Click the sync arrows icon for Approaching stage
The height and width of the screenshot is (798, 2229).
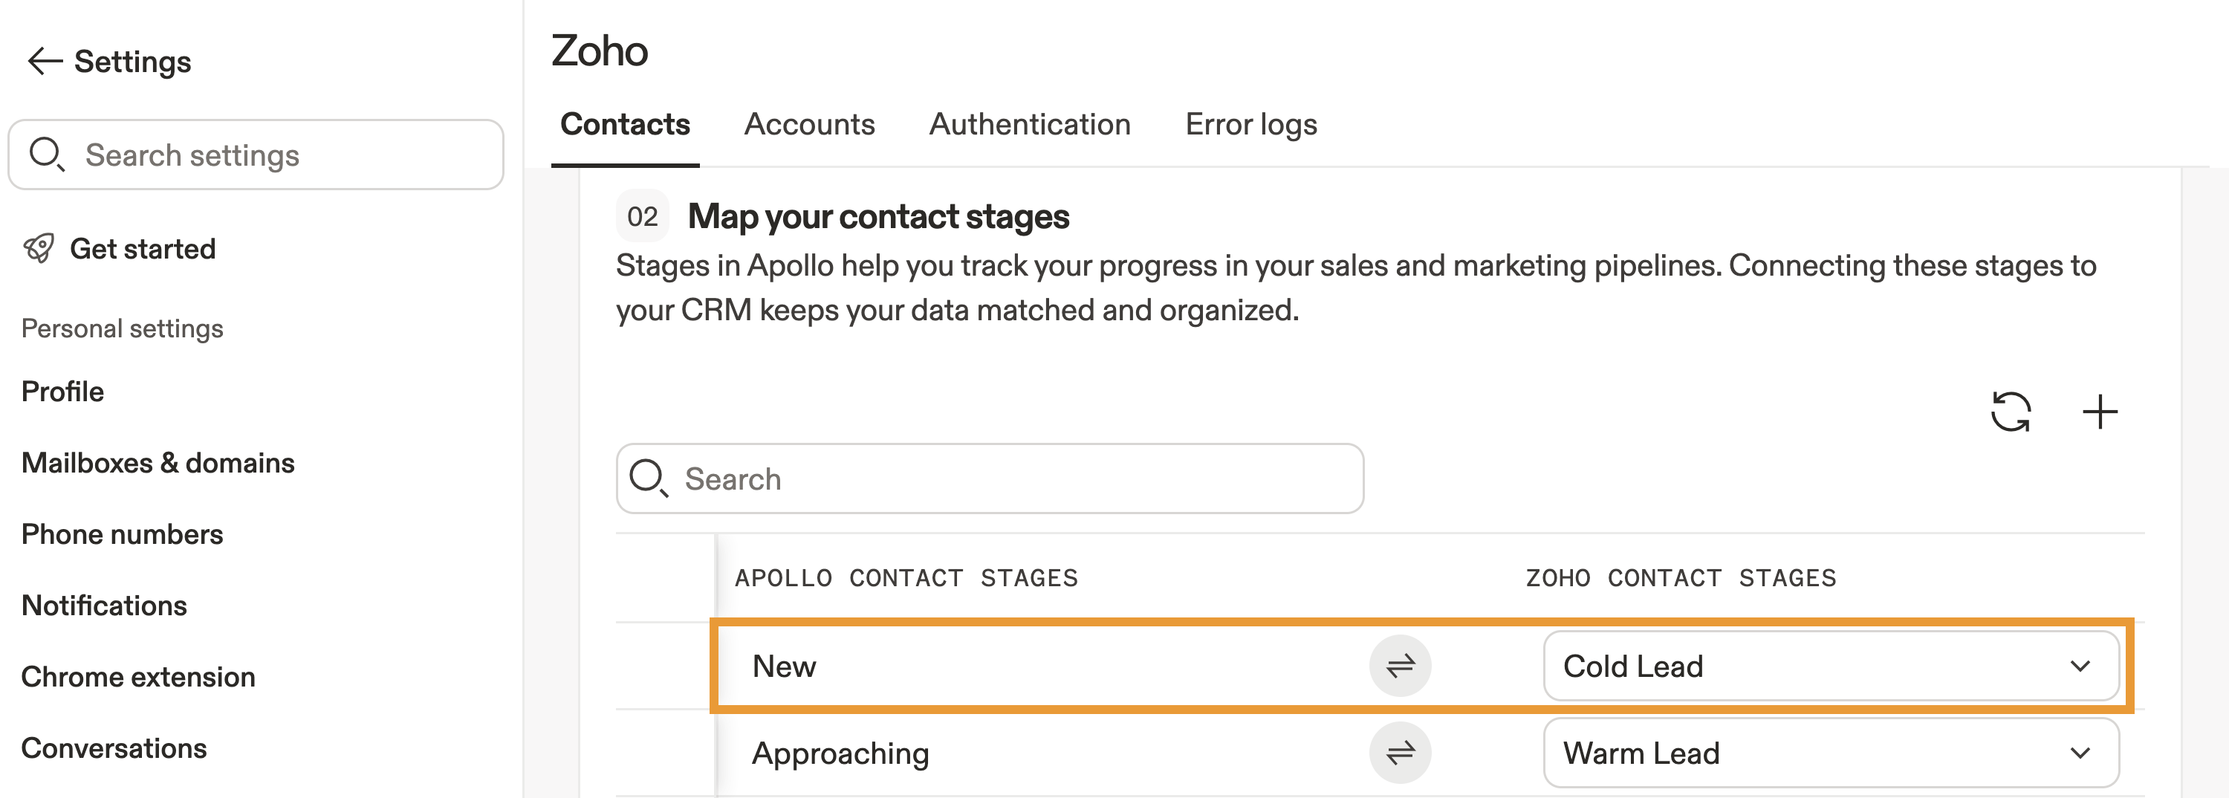1399,752
